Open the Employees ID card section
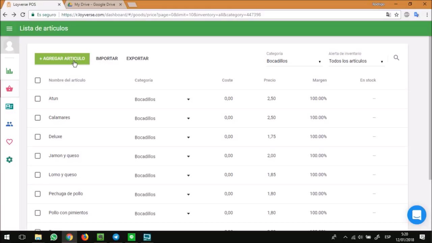Image resolution: width=432 pixels, height=243 pixels. [x=9, y=106]
